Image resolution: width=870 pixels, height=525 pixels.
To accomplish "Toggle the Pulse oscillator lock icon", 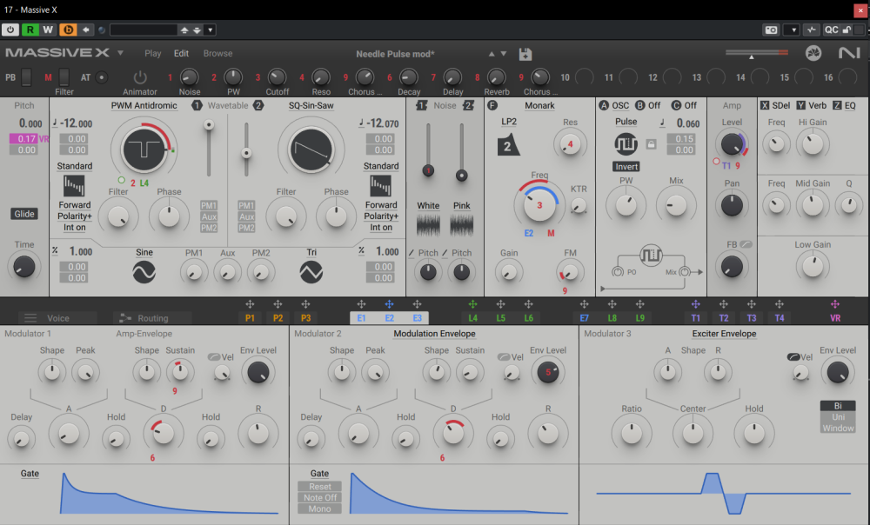I will (652, 144).
